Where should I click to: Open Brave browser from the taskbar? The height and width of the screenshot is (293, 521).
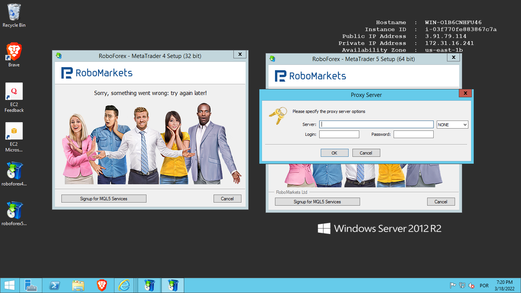pos(101,285)
